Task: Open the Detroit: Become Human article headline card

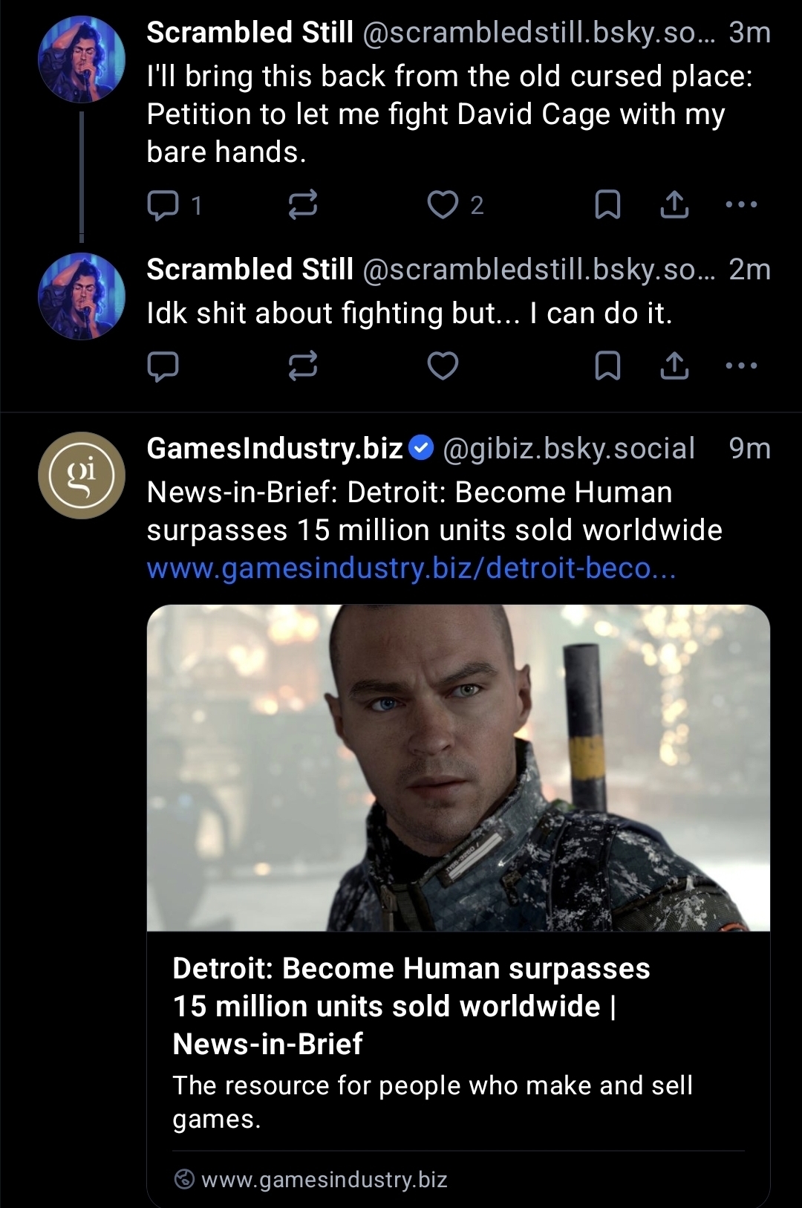Action: [x=411, y=1005]
